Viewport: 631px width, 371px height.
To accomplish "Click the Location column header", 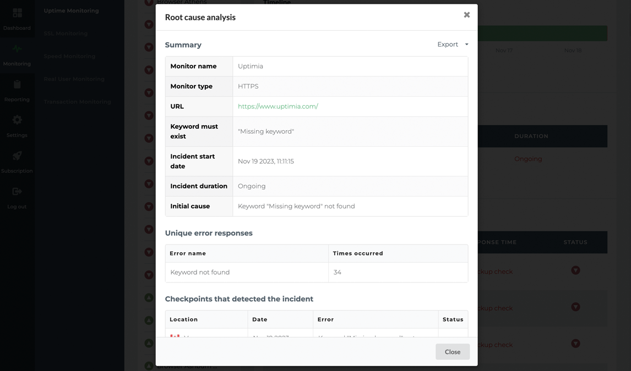I will tap(183, 319).
